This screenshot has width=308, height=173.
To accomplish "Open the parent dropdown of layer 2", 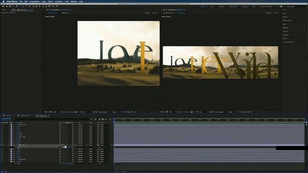I will pos(104,127).
